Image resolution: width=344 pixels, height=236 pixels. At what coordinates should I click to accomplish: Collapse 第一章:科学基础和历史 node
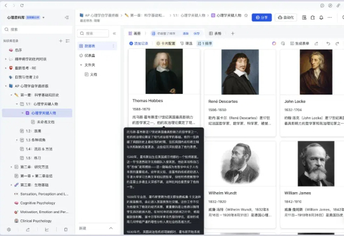[x=11, y=95]
